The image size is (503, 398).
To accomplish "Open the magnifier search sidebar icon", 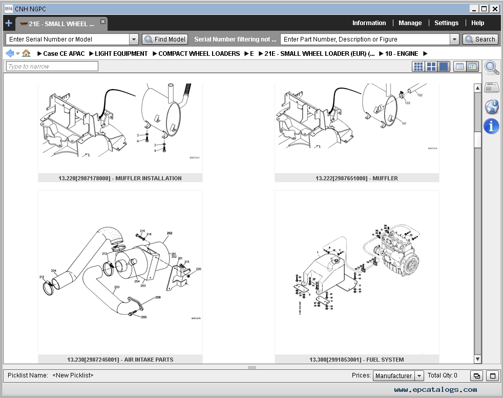I will click(491, 68).
